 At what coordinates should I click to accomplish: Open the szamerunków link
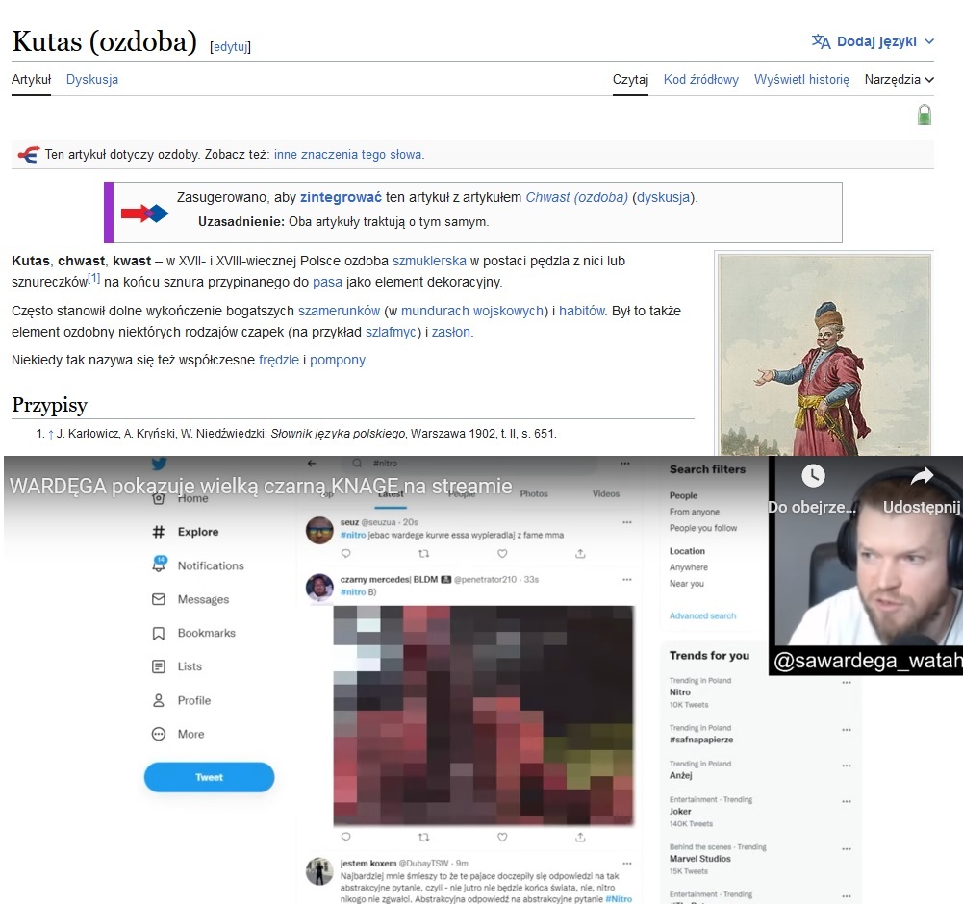click(x=339, y=311)
